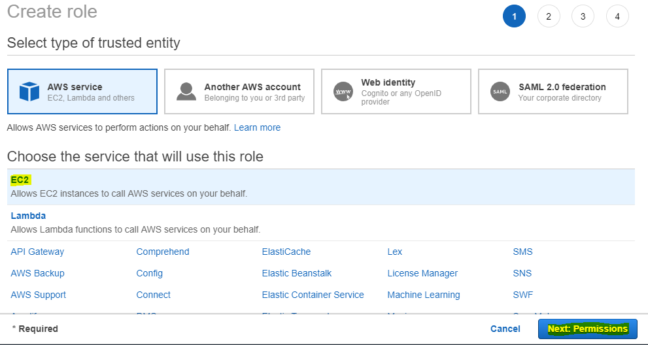Image resolution: width=648 pixels, height=345 pixels.
Task: Jump to wizard step 4 circle
Action: [x=617, y=16]
